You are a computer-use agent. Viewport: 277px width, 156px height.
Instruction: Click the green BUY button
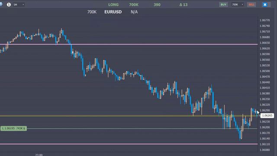click(223, 5)
